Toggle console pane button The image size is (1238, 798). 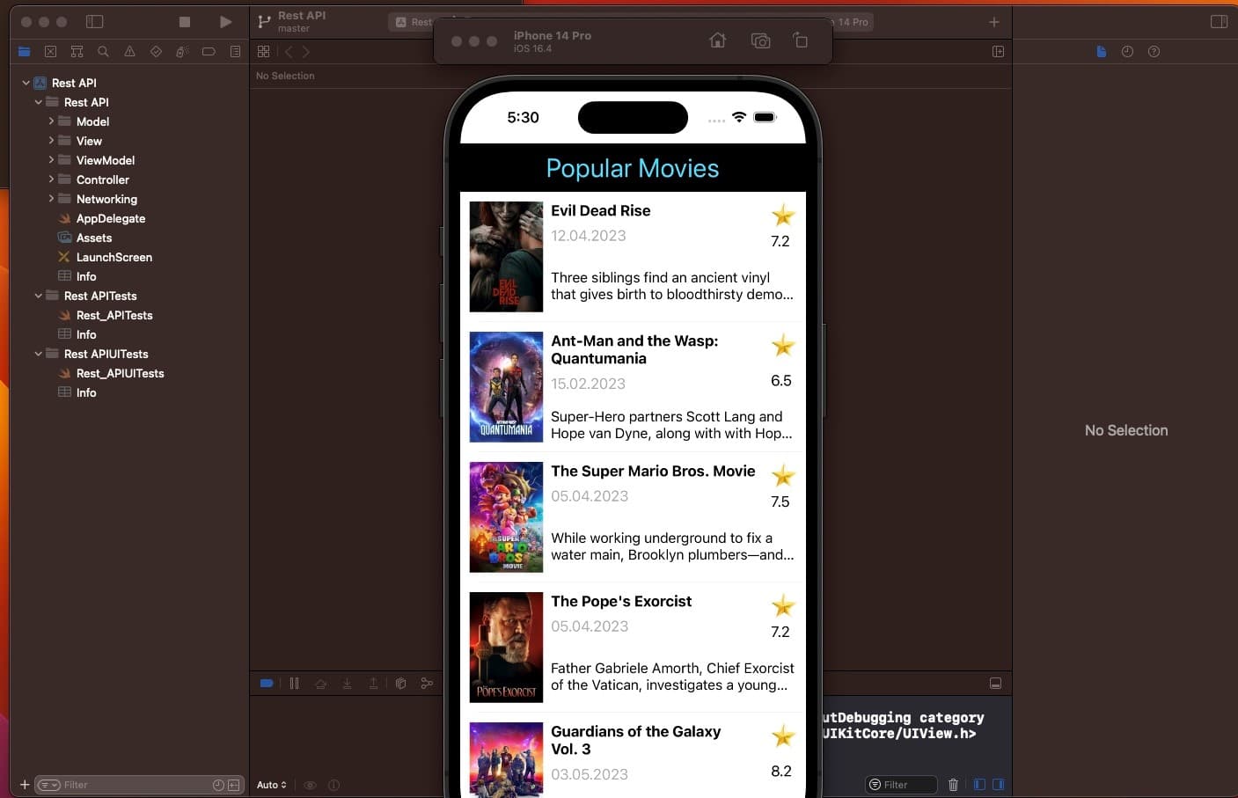(x=998, y=785)
